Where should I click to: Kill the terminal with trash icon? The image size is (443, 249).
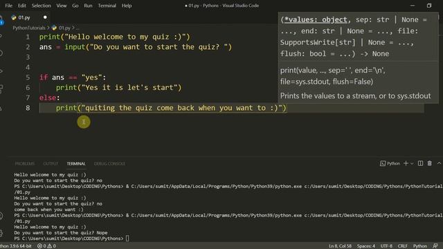click(429, 163)
